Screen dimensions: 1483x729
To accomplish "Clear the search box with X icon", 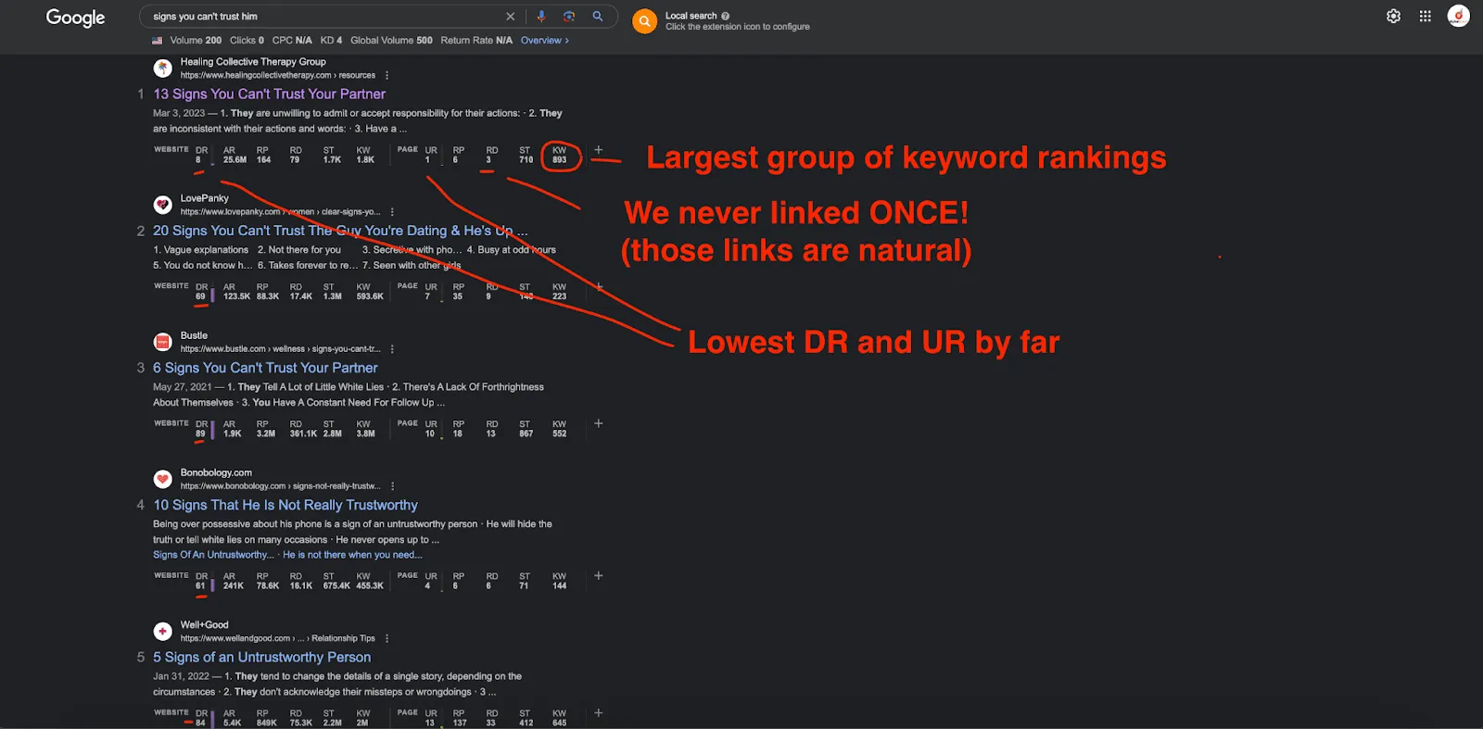I will click(x=510, y=17).
